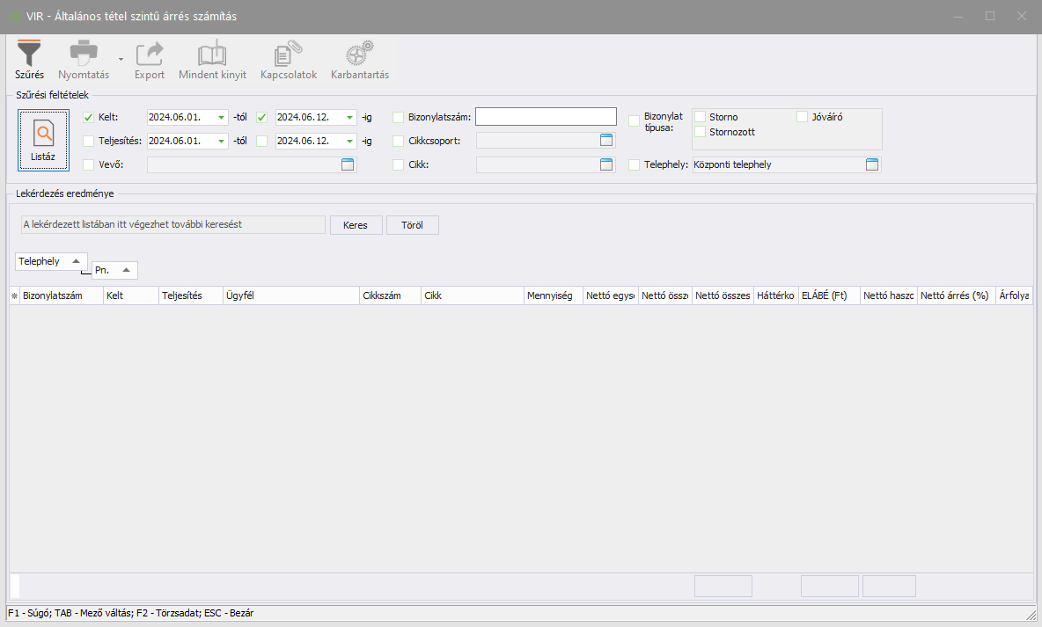Open the Karbantartás gears icon
Viewport: 1042px width, 627px height.
359,55
